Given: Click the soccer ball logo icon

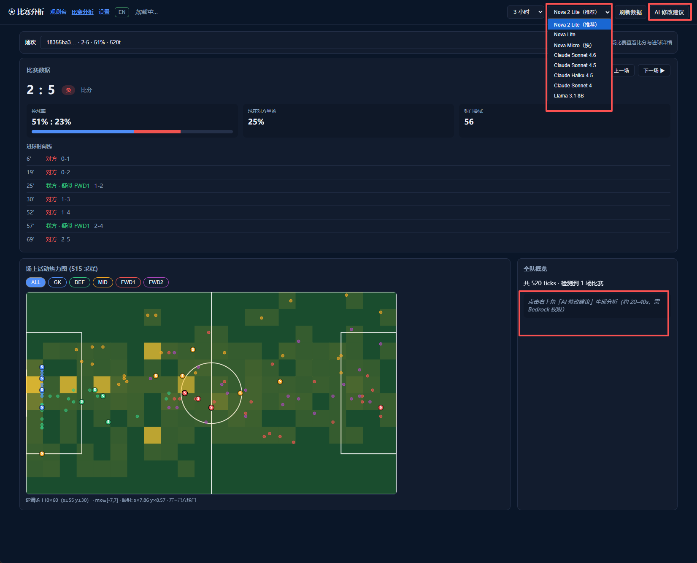Looking at the screenshot, I should pos(12,12).
